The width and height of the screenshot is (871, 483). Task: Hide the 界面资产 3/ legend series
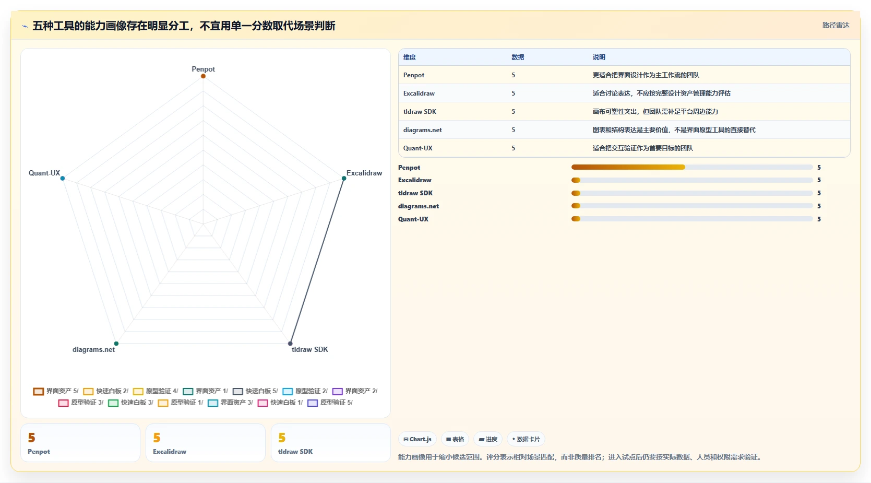(230, 403)
